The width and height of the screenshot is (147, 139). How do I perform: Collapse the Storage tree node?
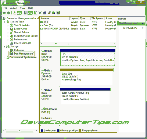pos(4,47)
